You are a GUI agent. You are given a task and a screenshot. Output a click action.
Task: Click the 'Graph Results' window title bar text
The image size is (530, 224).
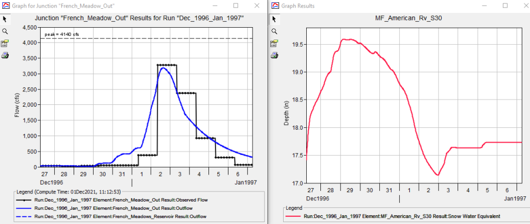click(x=298, y=6)
